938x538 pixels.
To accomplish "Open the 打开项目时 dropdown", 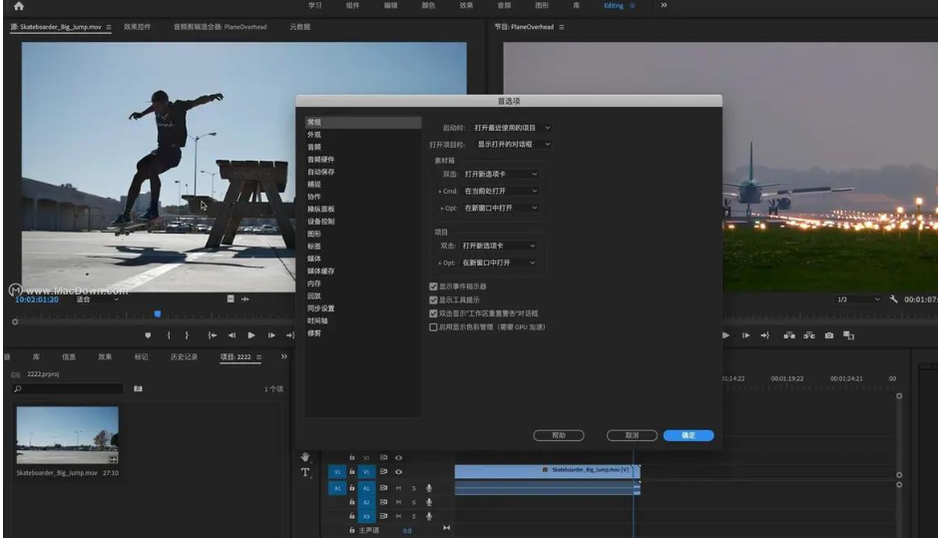I will [513, 144].
